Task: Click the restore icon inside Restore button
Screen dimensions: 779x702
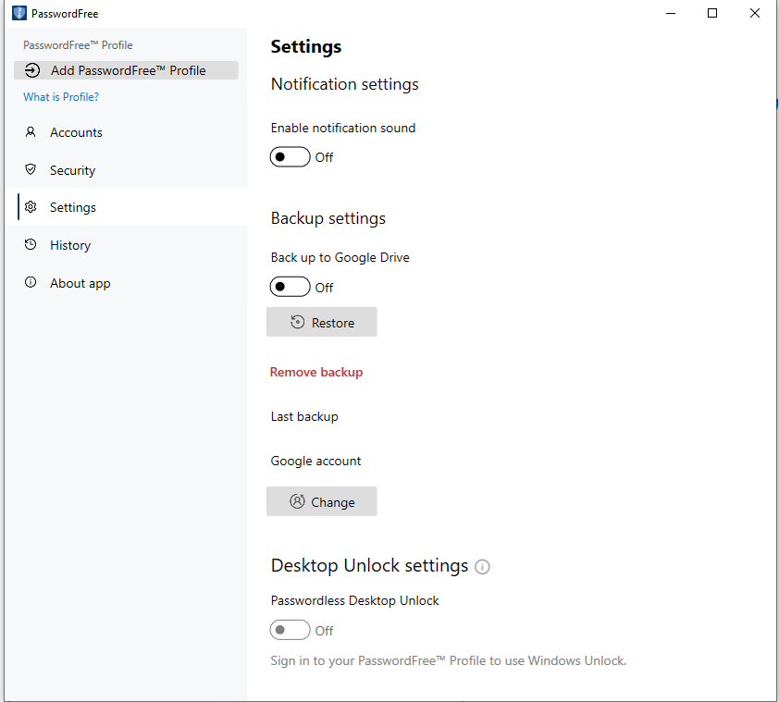Action: tap(297, 323)
